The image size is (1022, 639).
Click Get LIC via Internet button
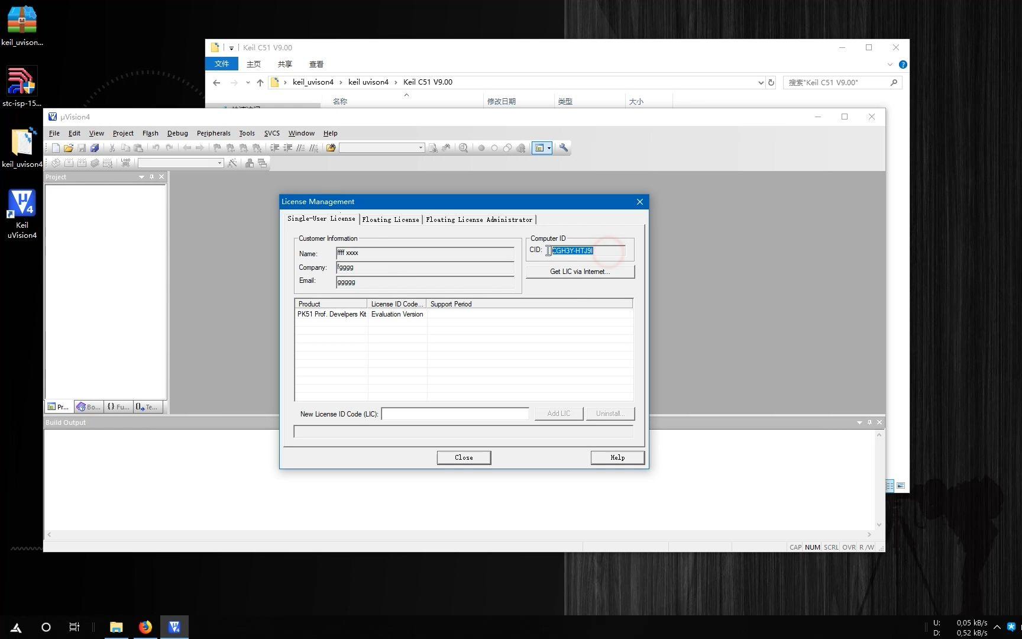tap(580, 272)
